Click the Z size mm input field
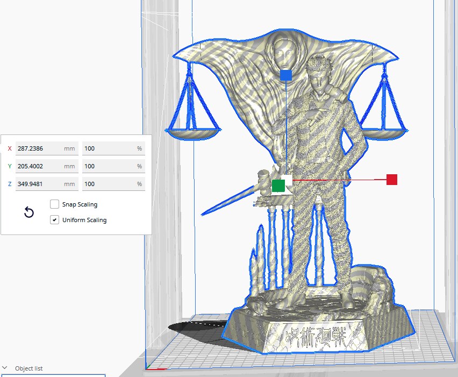Image resolution: width=458 pixels, height=377 pixels. coord(47,184)
